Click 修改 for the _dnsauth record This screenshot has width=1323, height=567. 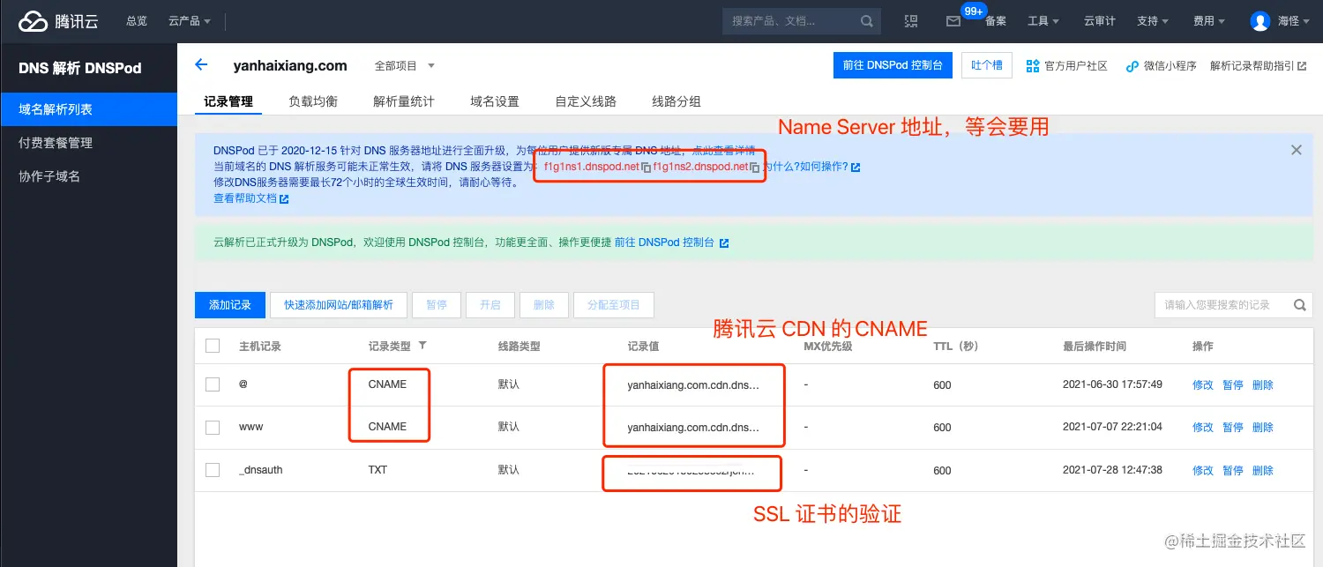[1203, 471]
